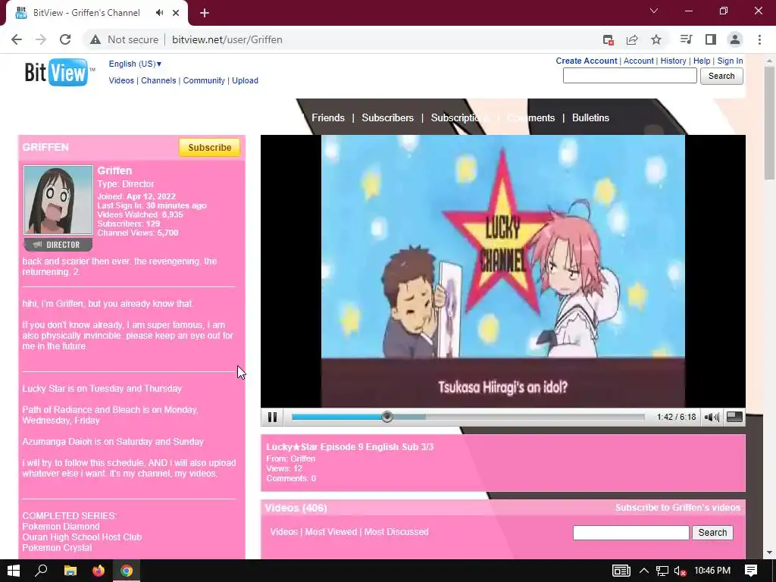Toggle the video player fullscreen icon
Screen dimensions: 776x582
[x=734, y=417]
